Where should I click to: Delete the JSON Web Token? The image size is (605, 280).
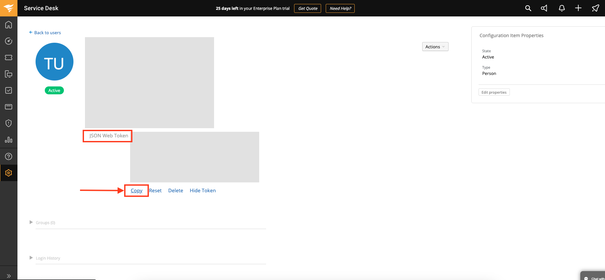coord(176,191)
